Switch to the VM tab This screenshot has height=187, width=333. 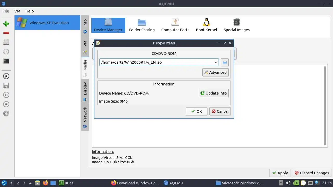coord(85,47)
